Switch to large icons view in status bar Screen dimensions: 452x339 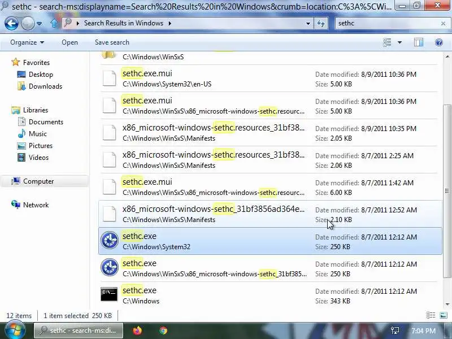tap(444, 315)
